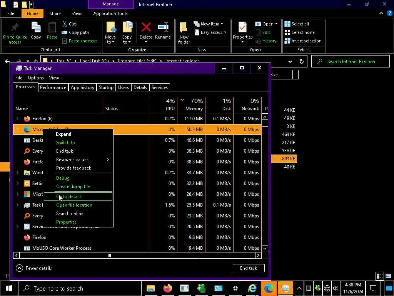Open Settings gear in taskbar

[x=235, y=288]
